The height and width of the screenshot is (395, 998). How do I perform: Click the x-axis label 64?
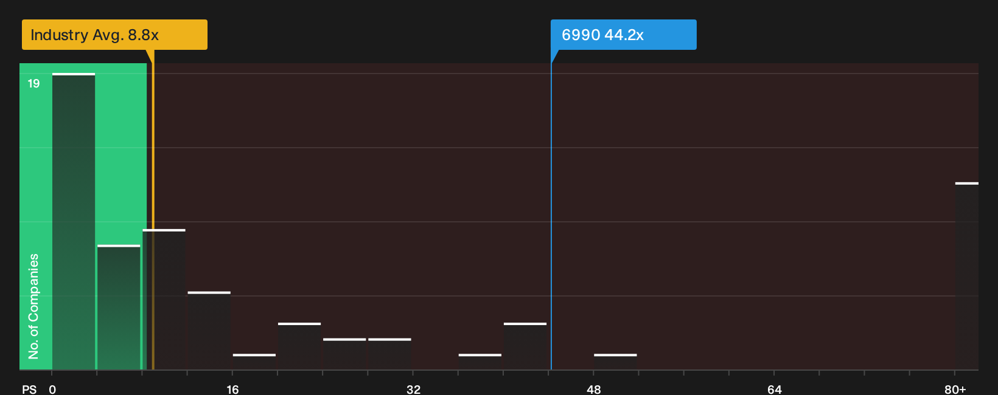click(774, 389)
